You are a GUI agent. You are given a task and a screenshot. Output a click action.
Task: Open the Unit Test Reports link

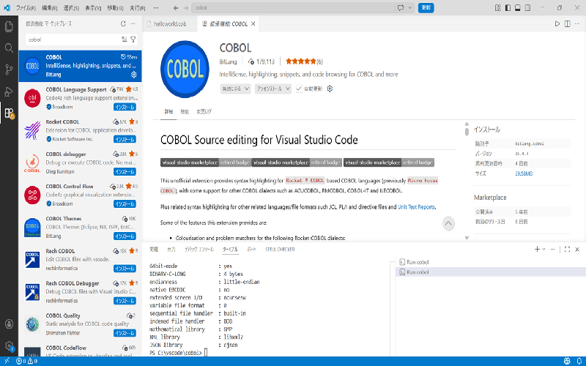point(416,207)
